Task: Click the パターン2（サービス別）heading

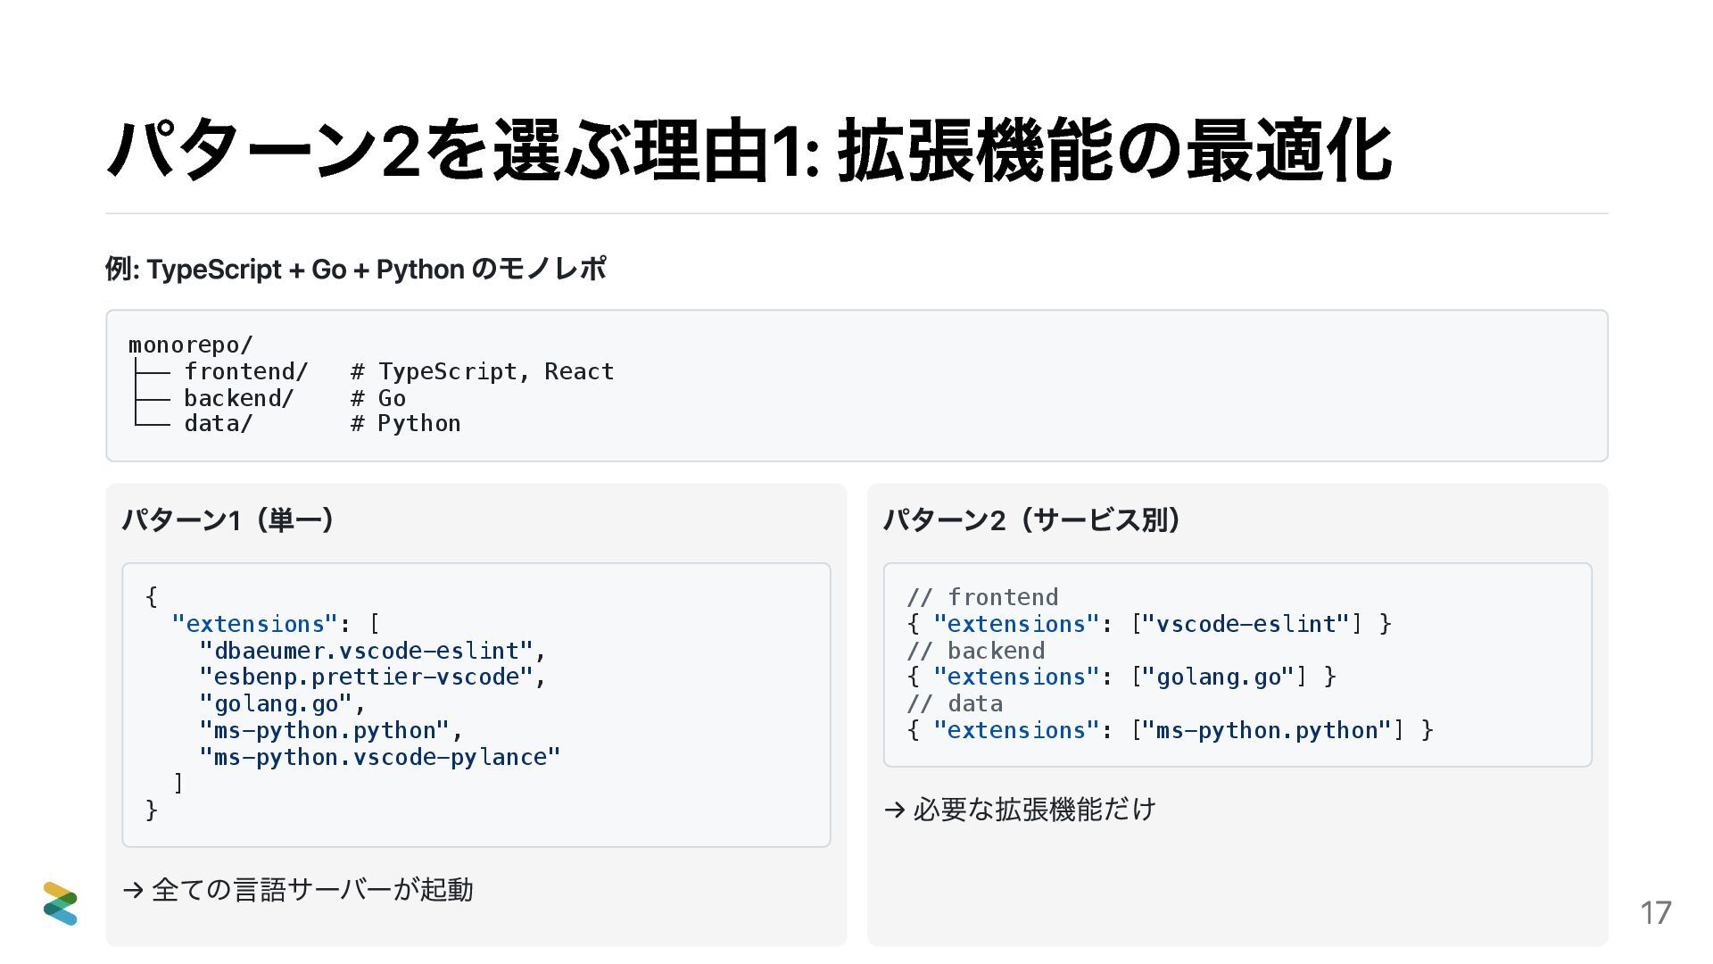Action: [x=1032, y=519]
